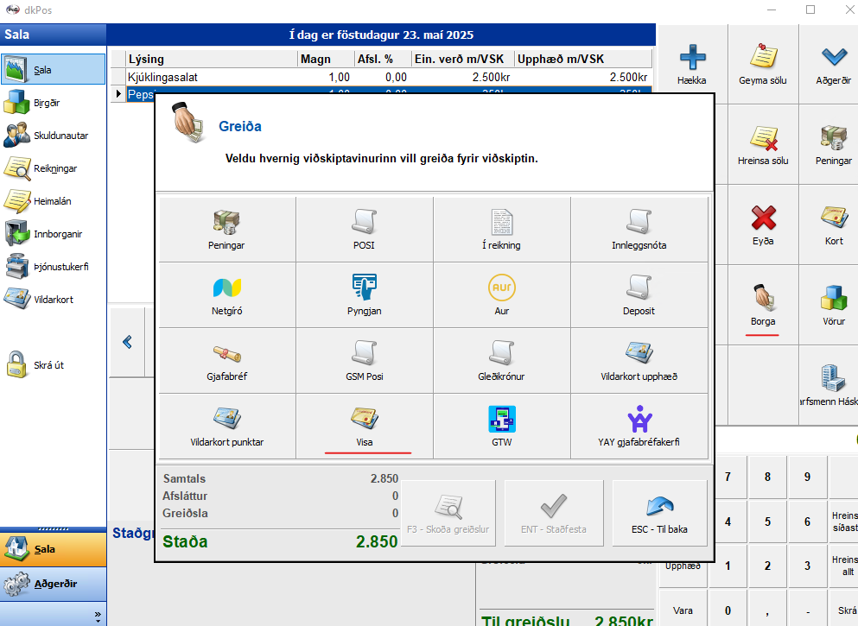Pay with Aur option
This screenshot has height=626, width=858.
point(501,295)
